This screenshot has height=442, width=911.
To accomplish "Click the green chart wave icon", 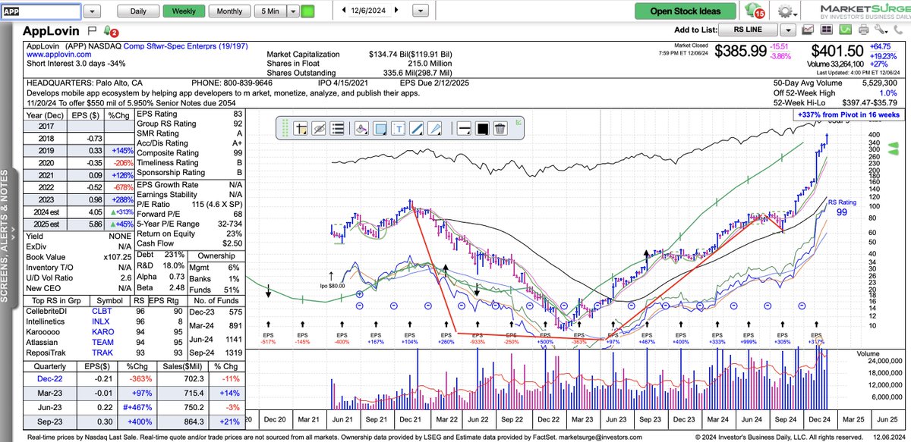I will (843, 30).
